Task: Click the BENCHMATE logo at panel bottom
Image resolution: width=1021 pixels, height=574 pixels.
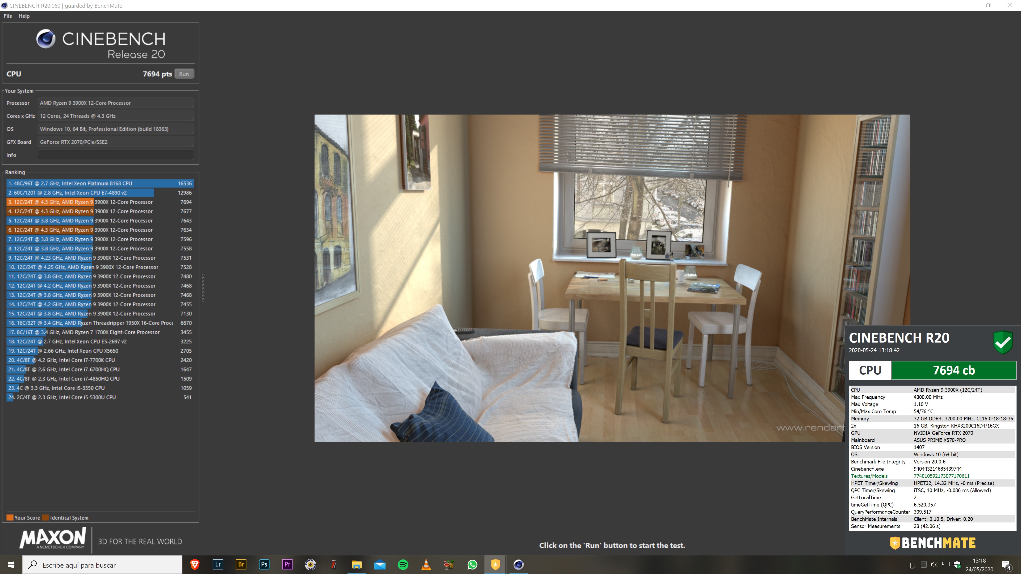Action: click(x=932, y=543)
